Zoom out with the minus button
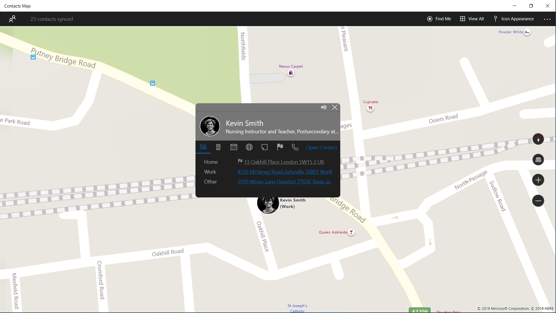556x313 pixels. [x=538, y=201]
